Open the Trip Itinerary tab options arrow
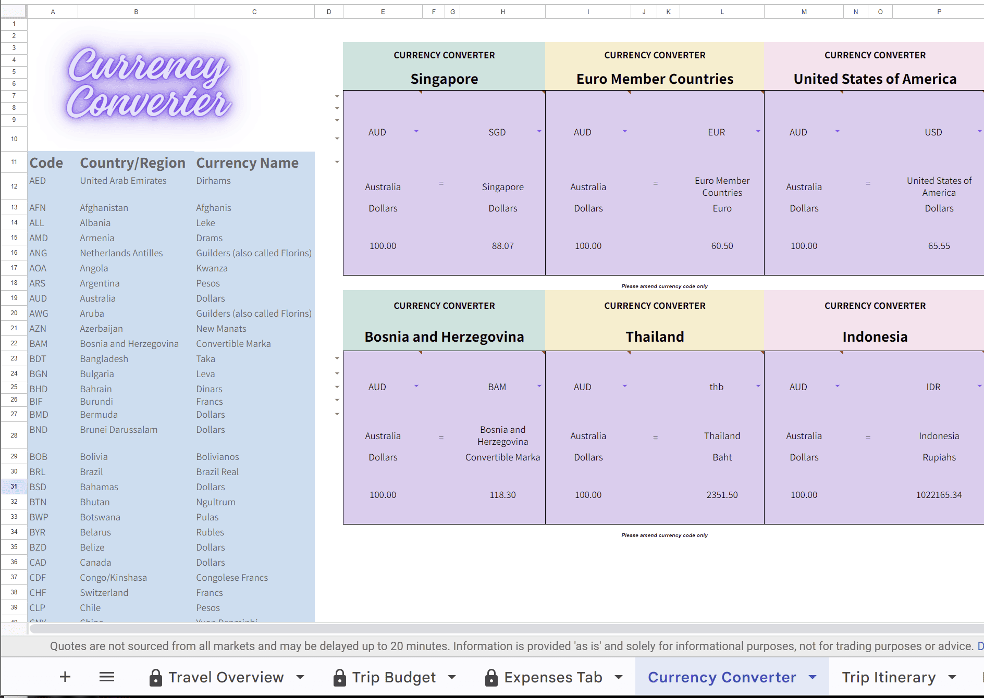The height and width of the screenshot is (698, 984). 952,677
